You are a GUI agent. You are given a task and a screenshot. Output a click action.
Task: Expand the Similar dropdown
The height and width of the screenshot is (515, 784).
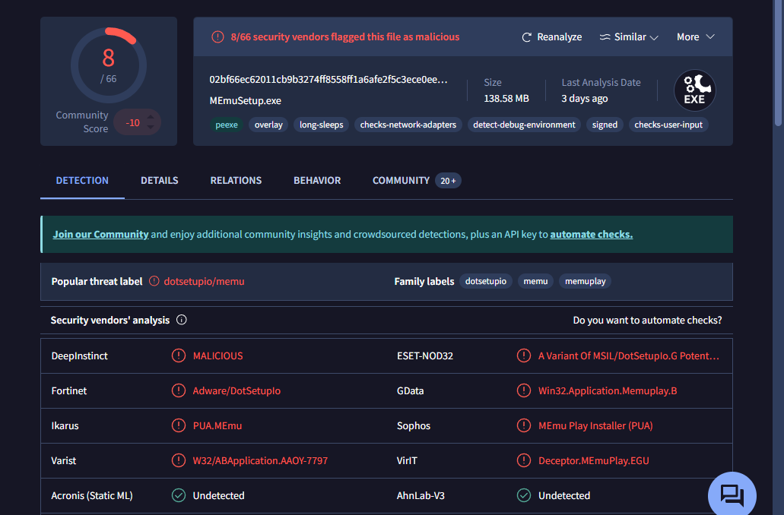click(629, 37)
